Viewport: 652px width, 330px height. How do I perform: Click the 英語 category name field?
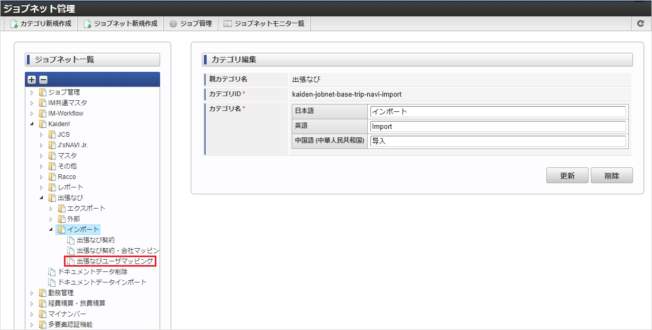[498, 126]
